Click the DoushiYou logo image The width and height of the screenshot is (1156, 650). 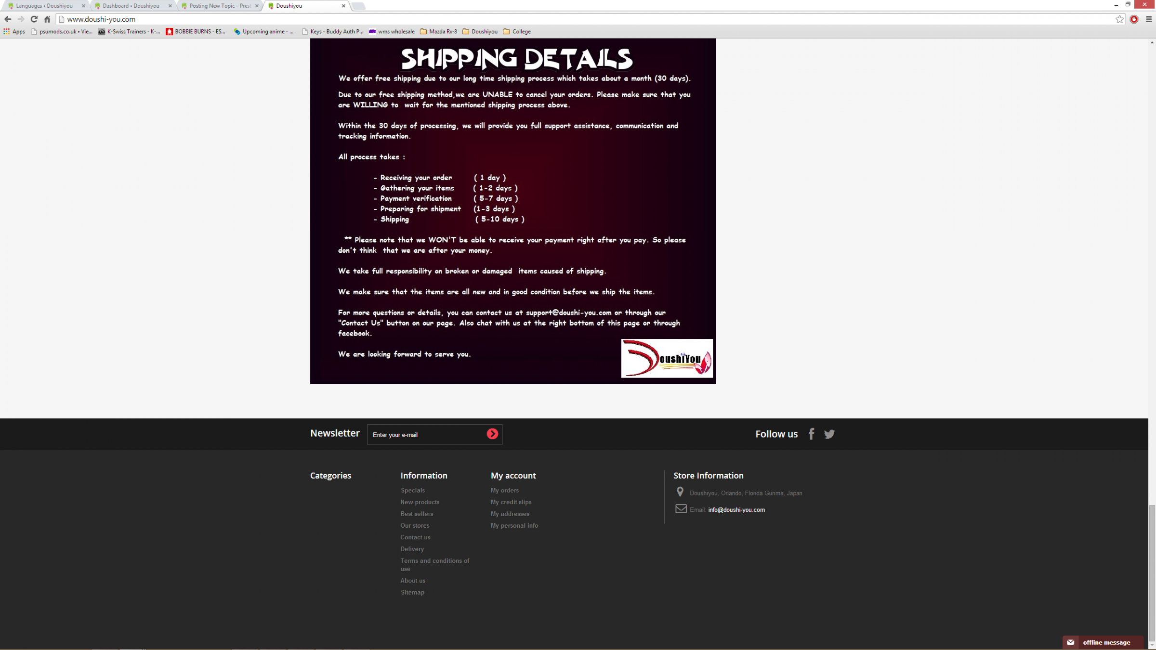click(x=667, y=358)
